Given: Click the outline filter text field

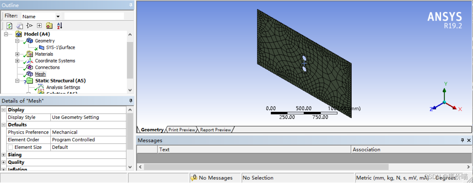Looking at the screenshot, I should 94,16.
